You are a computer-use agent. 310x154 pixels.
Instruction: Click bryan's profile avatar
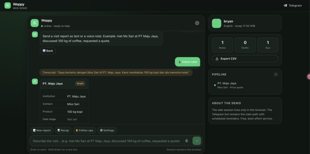tap(217, 23)
